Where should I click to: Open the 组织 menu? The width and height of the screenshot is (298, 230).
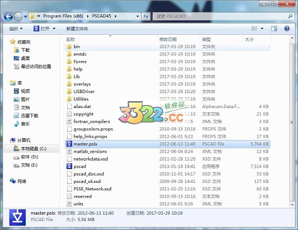tap(16, 29)
